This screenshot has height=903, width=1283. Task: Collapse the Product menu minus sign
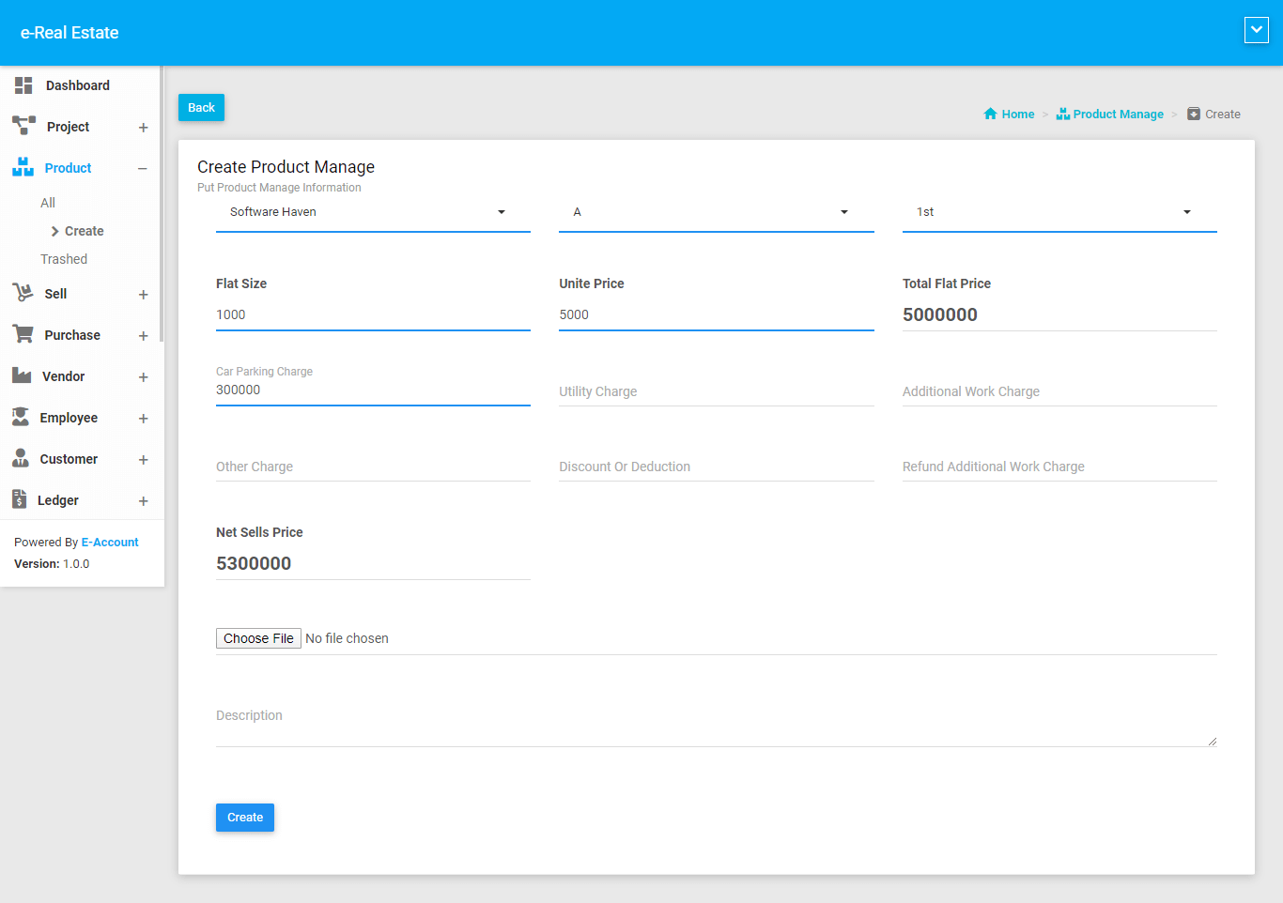(x=143, y=169)
